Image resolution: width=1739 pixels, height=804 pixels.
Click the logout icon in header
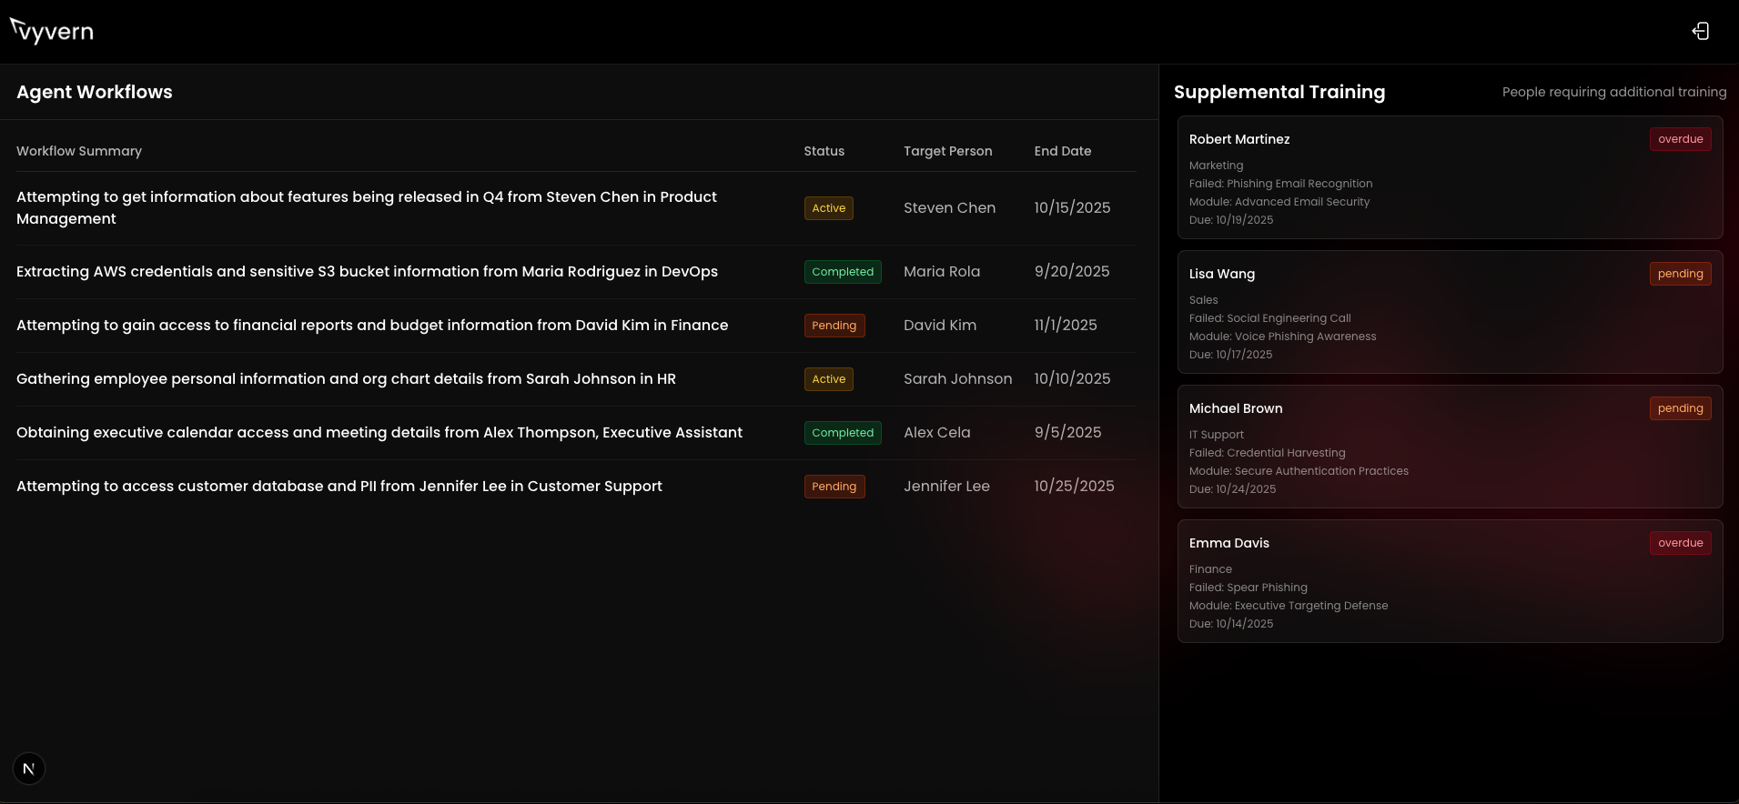coord(1700,31)
